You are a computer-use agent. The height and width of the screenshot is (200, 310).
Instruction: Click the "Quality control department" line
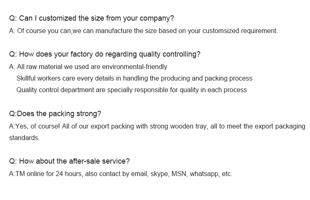click(x=131, y=90)
